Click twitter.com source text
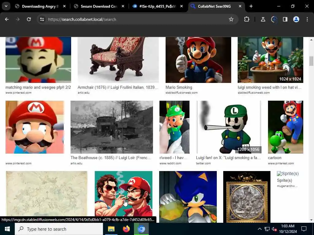The image size is (314, 235). pos(203,163)
